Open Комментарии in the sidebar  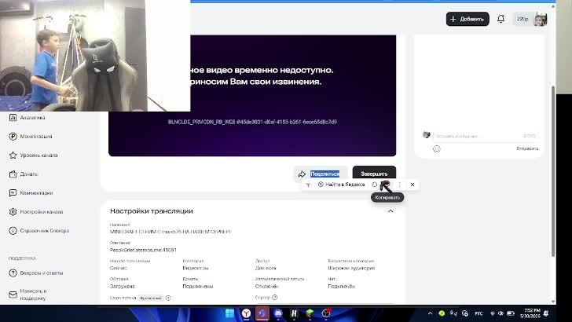(x=31, y=193)
